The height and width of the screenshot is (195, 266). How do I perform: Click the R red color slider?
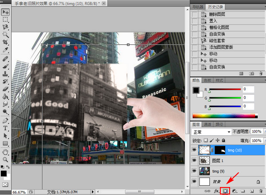point(225,89)
